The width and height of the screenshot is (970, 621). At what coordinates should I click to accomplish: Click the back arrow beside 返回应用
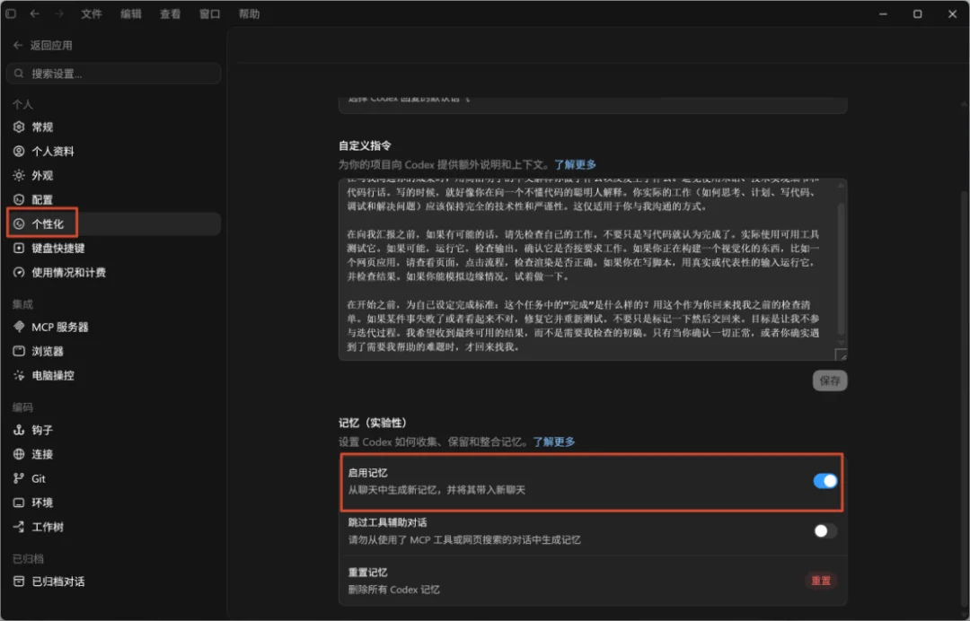click(x=18, y=45)
